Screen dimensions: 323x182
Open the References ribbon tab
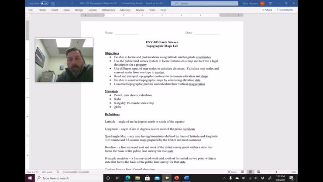108,10
